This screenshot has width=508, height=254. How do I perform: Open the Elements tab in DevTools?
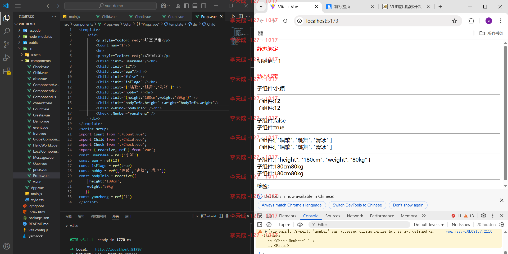coord(288,216)
